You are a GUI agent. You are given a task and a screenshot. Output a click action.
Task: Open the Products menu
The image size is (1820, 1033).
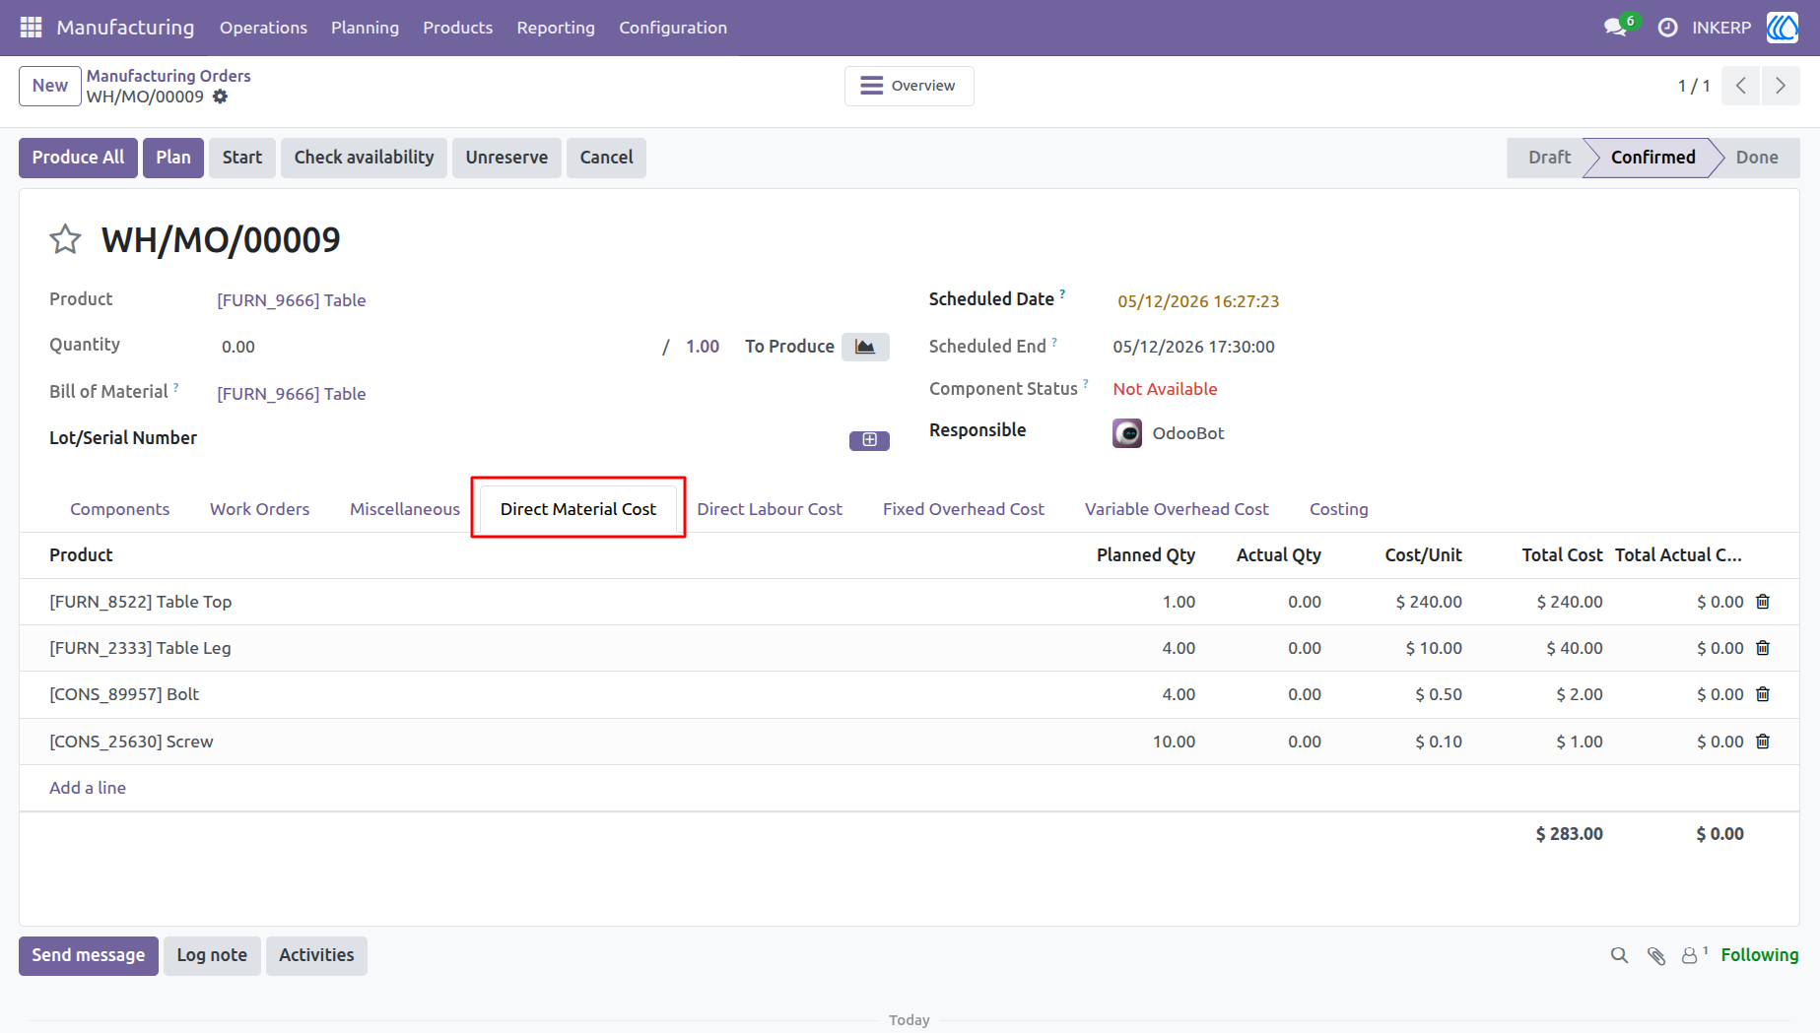(x=457, y=28)
